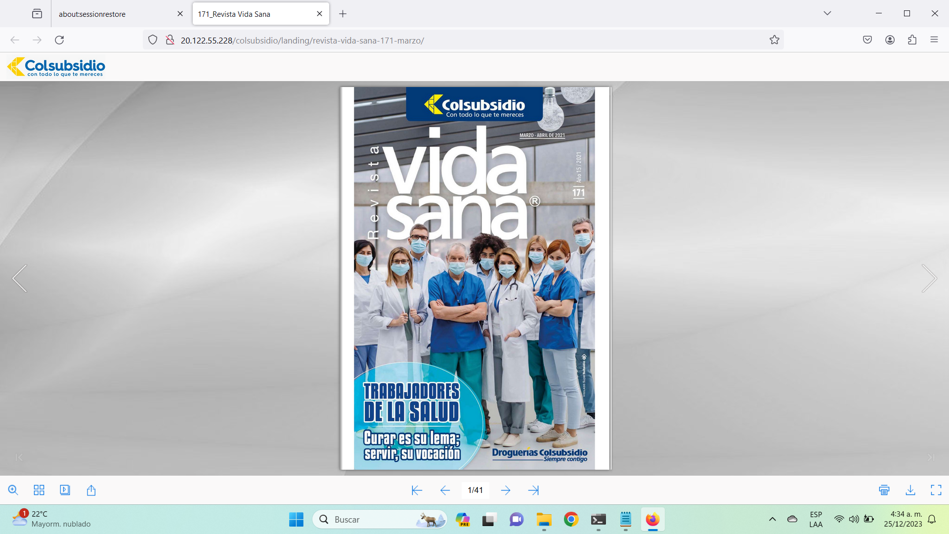The image size is (949, 534).
Task: Flip backward using large left chevron
Action: pyautogui.click(x=20, y=278)
